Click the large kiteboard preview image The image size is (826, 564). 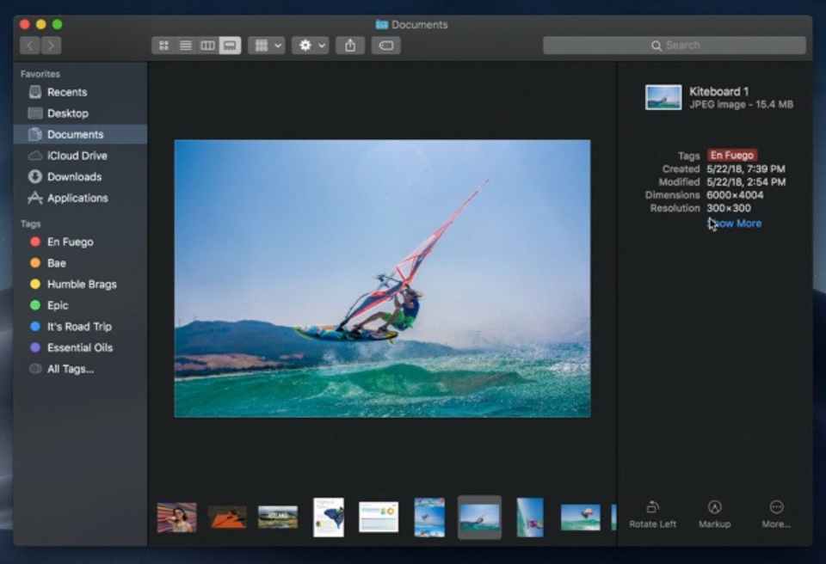[x=382, y=279]
